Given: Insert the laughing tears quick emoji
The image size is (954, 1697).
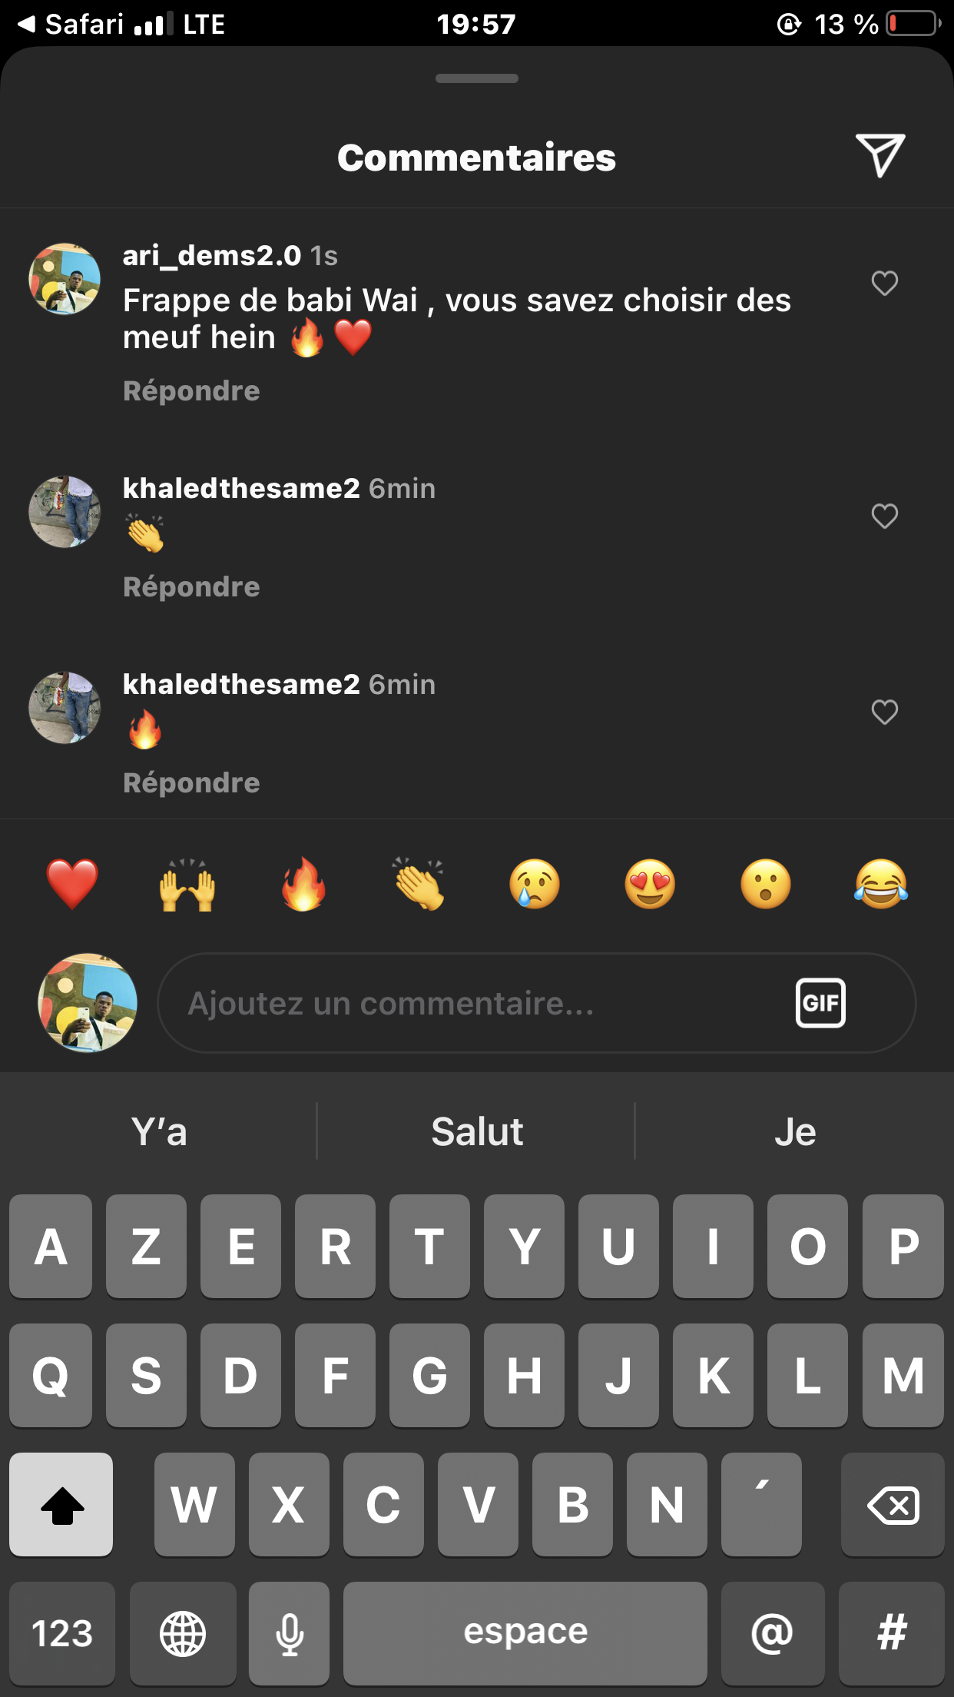Looking at the screenshot, I should pyautogui.click(x=881, y=884).
